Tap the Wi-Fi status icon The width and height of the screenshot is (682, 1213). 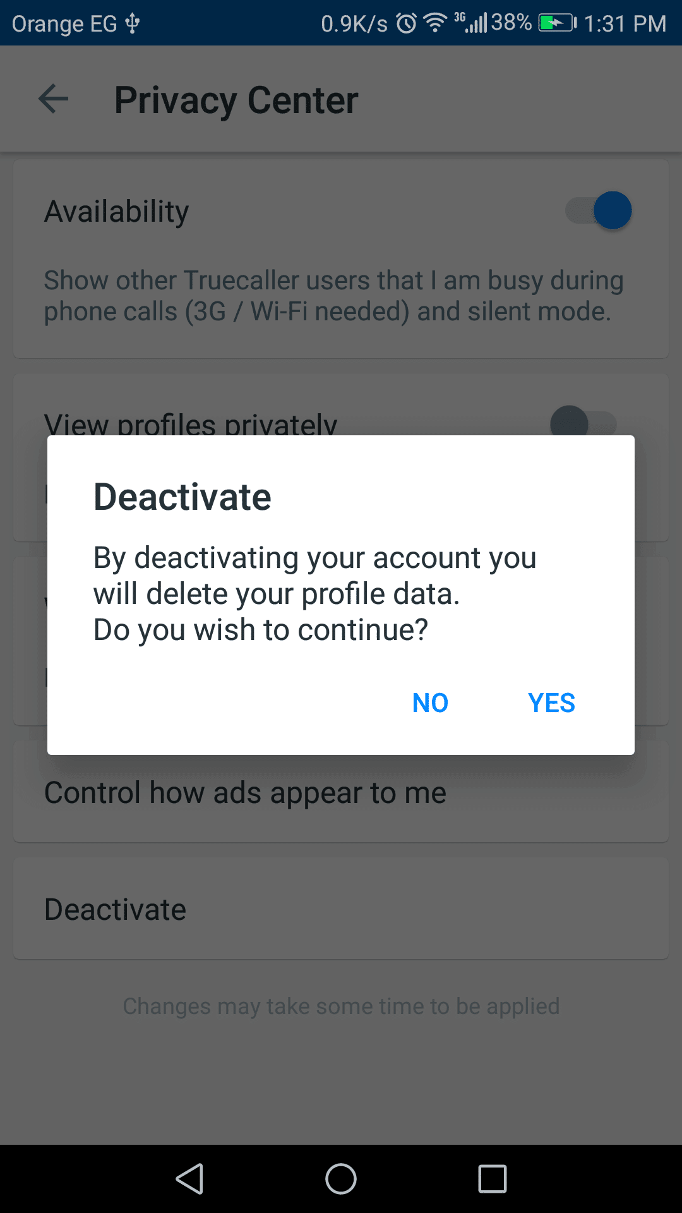[x=435, y=23]
